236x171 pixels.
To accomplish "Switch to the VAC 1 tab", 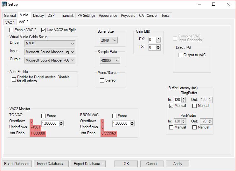I will coord(10,22).
